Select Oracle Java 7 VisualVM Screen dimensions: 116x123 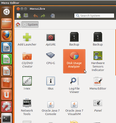[74, 108]
